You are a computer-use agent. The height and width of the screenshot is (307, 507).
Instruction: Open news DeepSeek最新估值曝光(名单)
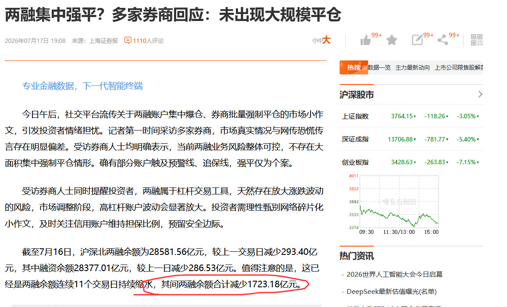click(x=392, y=292)
